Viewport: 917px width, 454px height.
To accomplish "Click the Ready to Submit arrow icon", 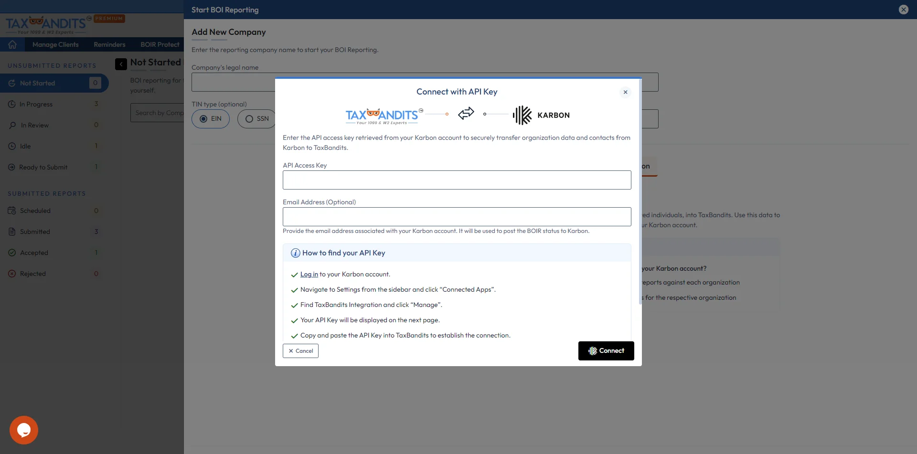I will 12,167.
